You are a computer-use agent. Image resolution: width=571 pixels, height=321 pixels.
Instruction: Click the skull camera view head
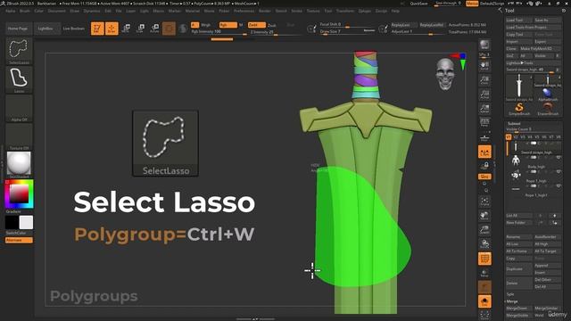[445, 75]
